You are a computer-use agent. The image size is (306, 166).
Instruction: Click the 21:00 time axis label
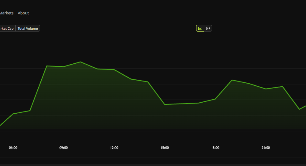point(266,148)
